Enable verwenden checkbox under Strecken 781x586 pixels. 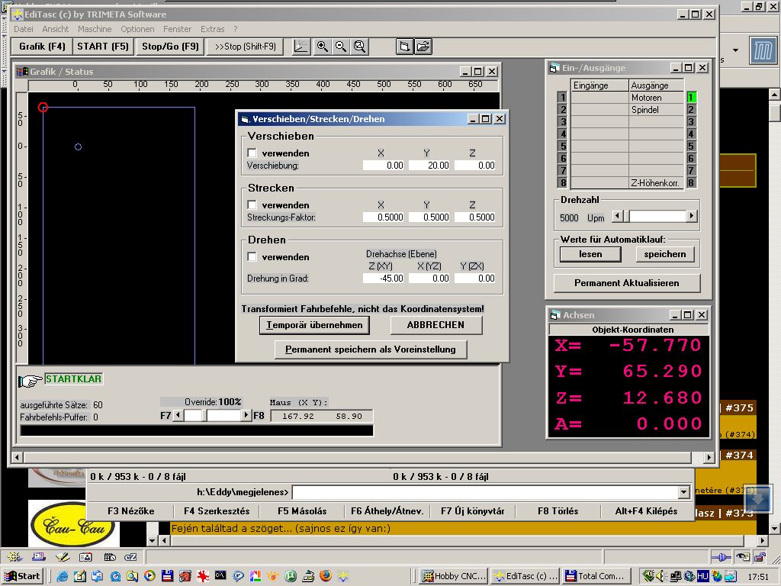pos(252,204)
